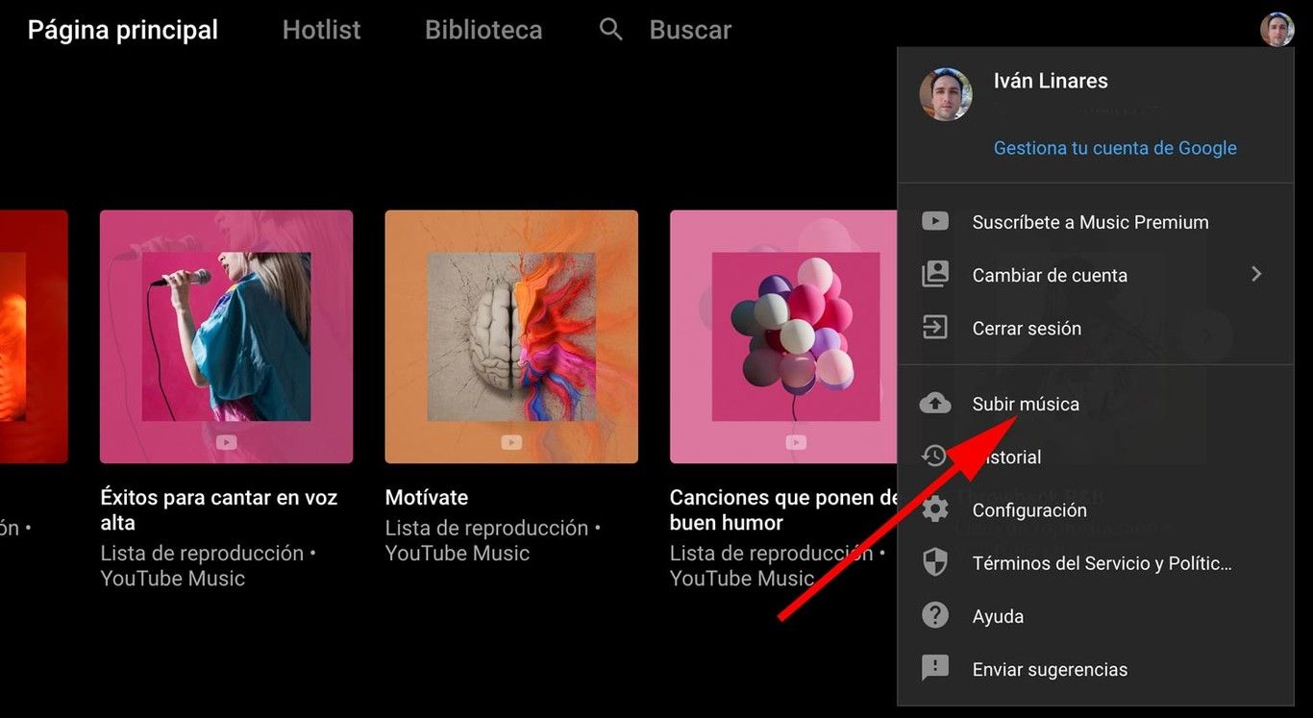Click the profile avatar in top bar
The height and width of the screenshot is (718, 1313).
[1277, 29]
